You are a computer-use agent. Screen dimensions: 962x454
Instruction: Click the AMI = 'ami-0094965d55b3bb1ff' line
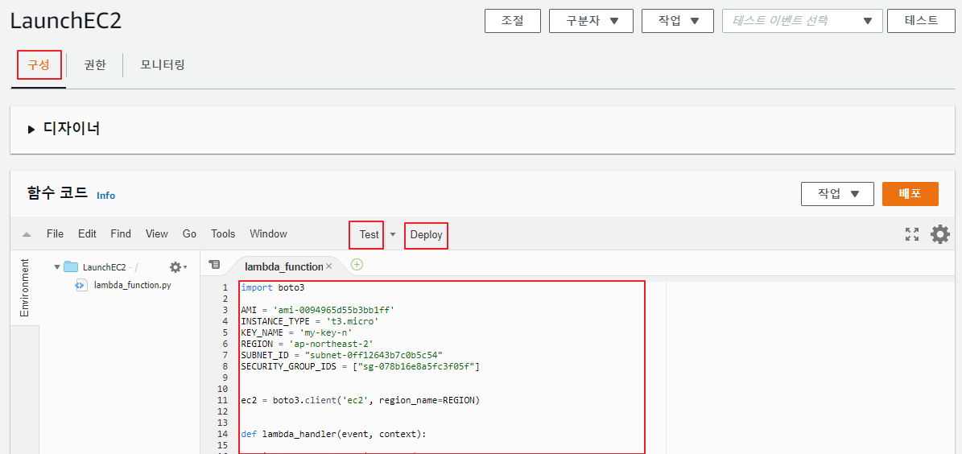tap(317, 310)
